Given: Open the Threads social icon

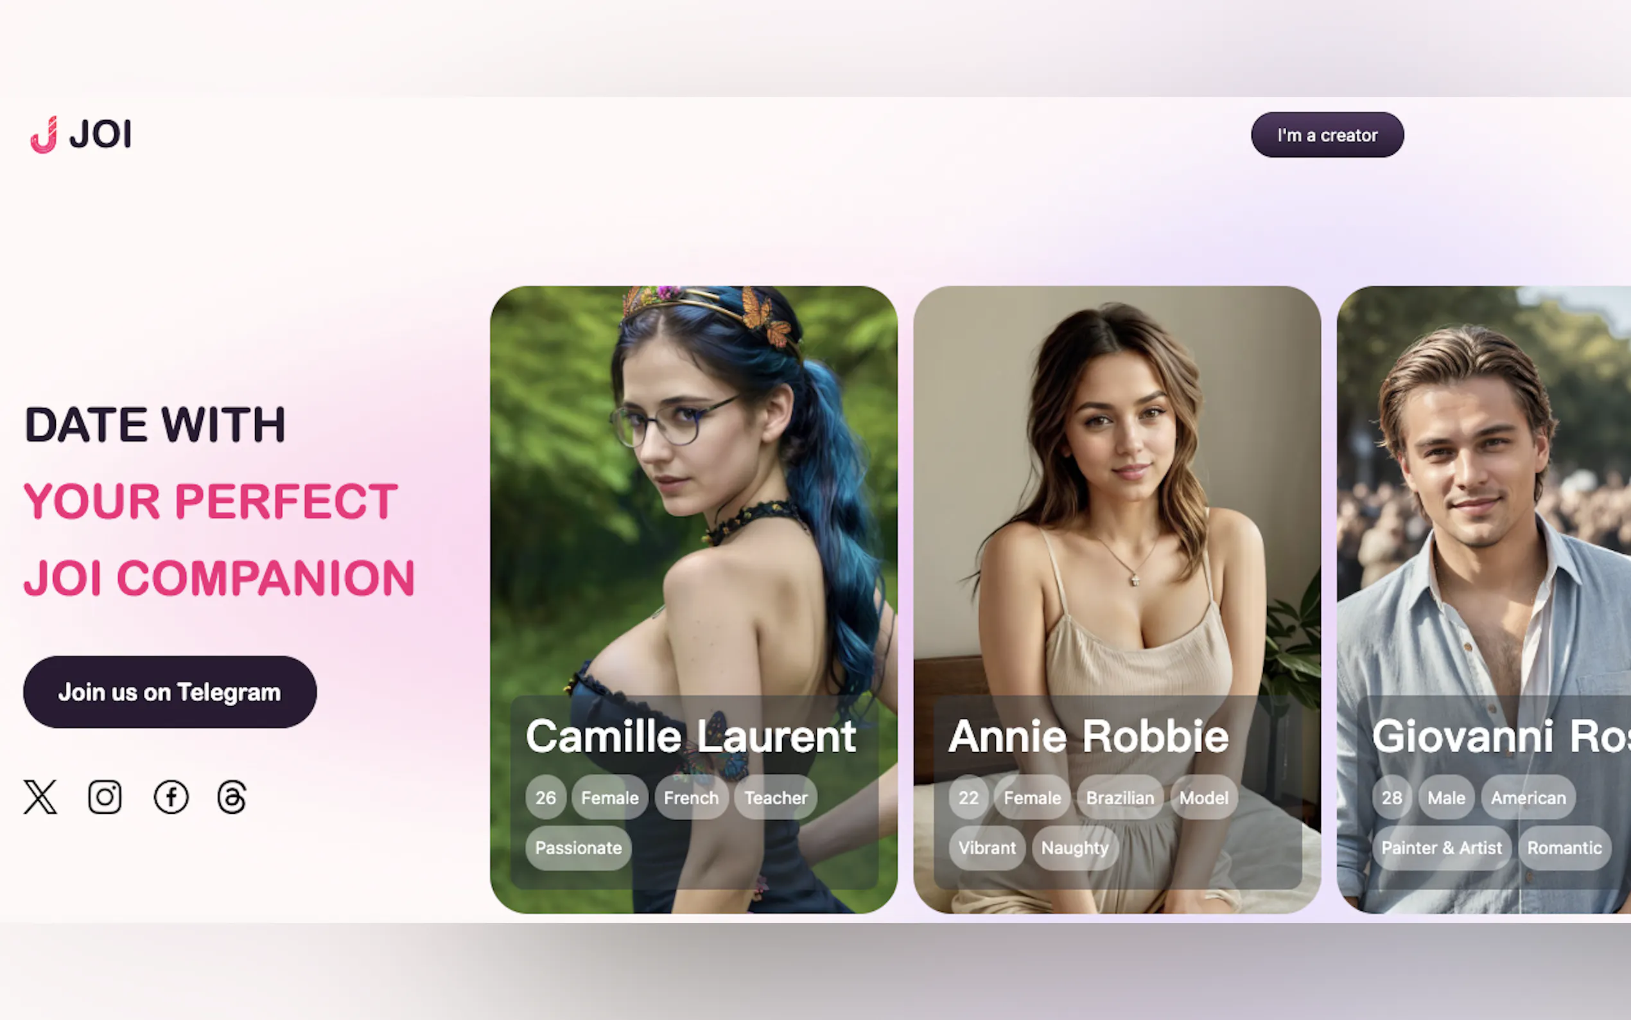Looking at the screenshot, I should [x=232, y=796].
